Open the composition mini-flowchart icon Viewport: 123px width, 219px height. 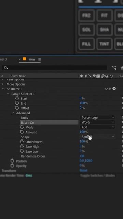(114, 68)
